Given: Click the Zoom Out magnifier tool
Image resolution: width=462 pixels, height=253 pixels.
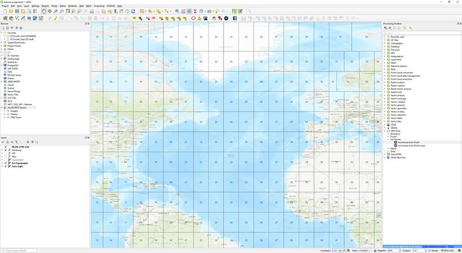Looking at the screenshot, I should (x=62, y=11).
